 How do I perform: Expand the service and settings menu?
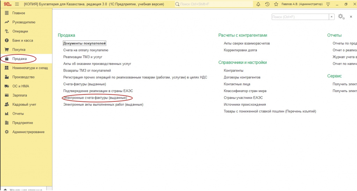[328, 4]
